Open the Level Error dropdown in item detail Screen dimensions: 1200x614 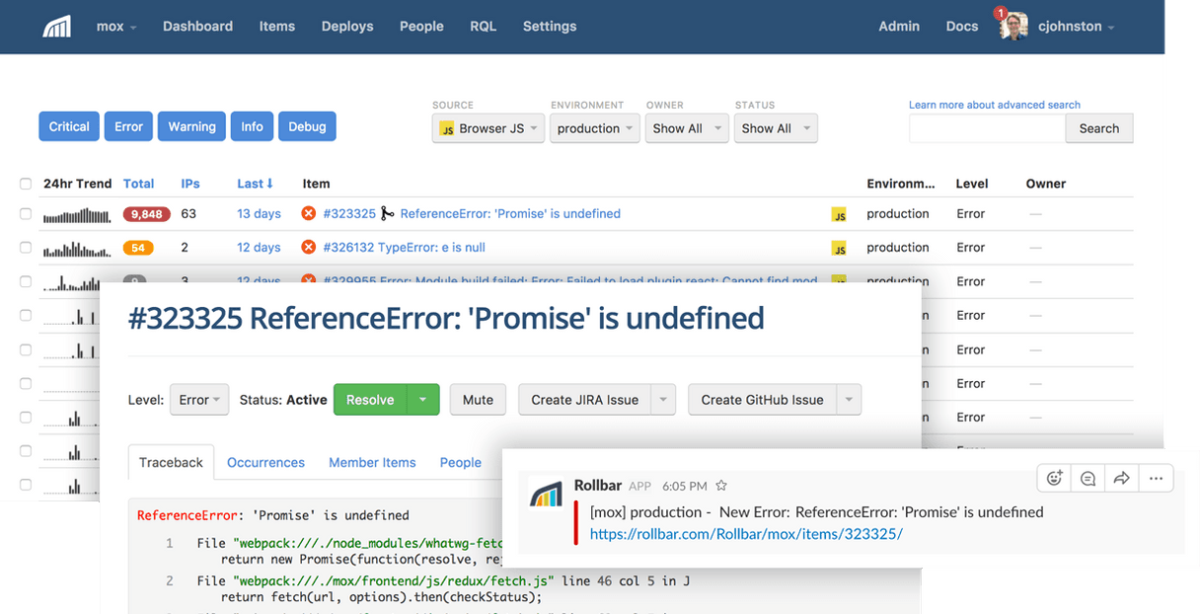pyautogui.click(x=199, y=400)
